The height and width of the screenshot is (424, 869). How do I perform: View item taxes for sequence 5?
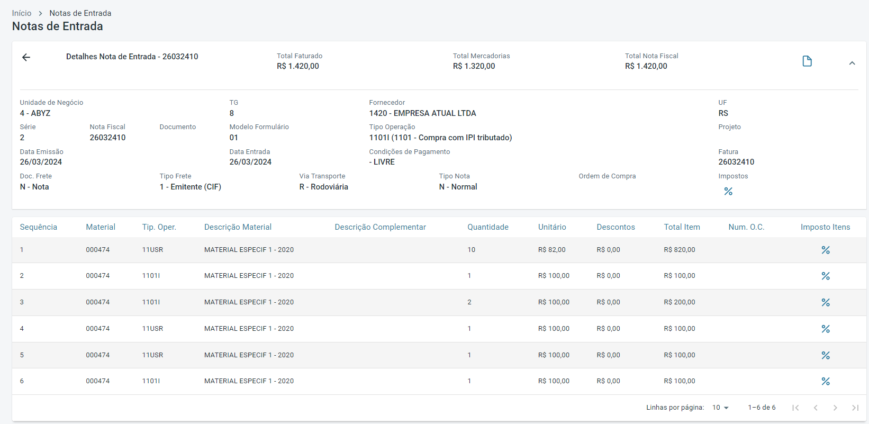tap(825, 355)
